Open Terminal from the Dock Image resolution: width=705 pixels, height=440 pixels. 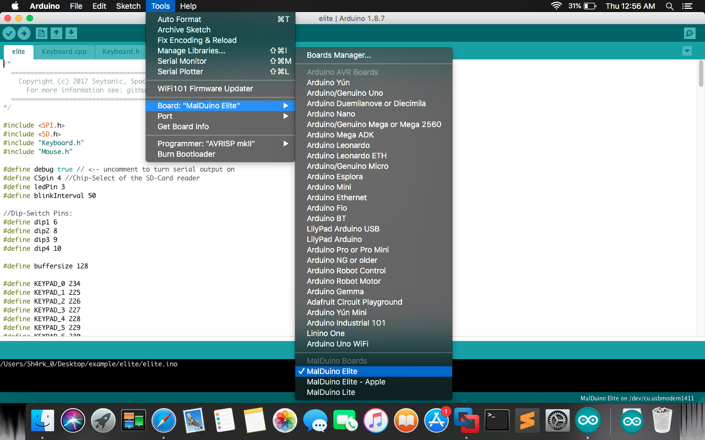point(496,420)
